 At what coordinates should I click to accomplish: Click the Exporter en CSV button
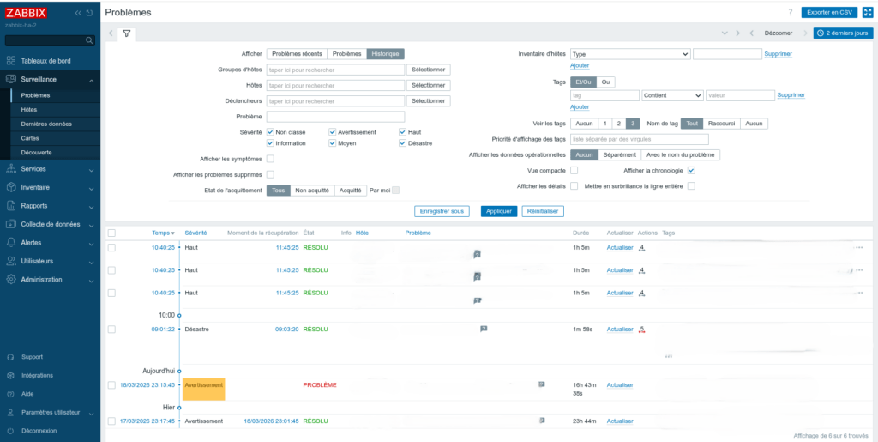coord(829,12)
